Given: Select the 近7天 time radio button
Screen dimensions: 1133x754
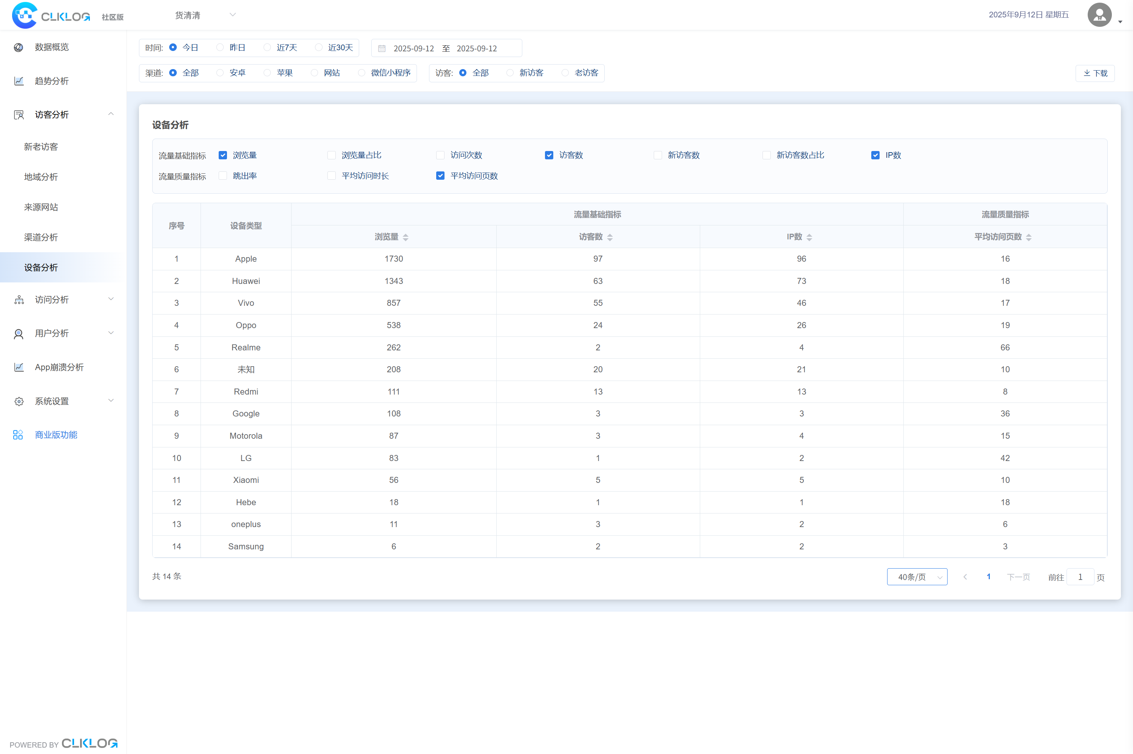Looking at the screenshot, I should point(267,48).
